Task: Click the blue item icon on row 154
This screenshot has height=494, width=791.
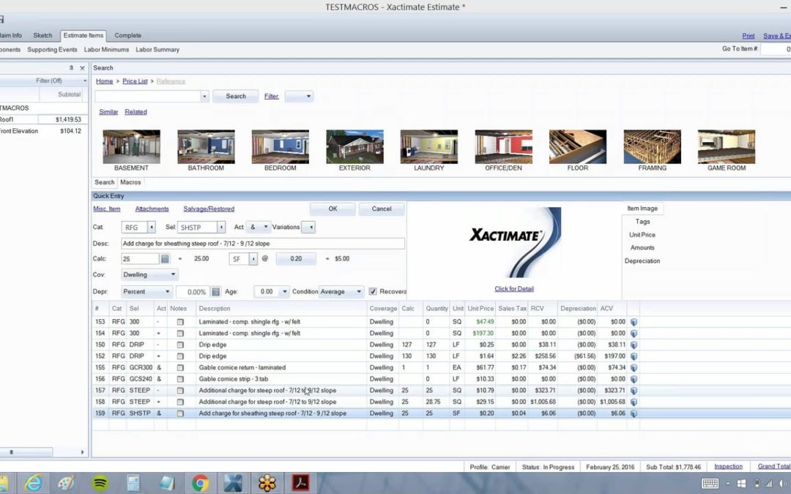Action: (634, 333)
